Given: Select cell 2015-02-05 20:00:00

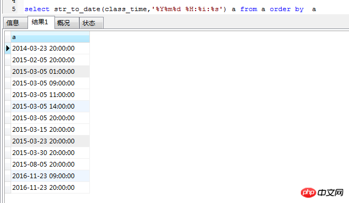Looking at the screenshot, I should 50,60.
